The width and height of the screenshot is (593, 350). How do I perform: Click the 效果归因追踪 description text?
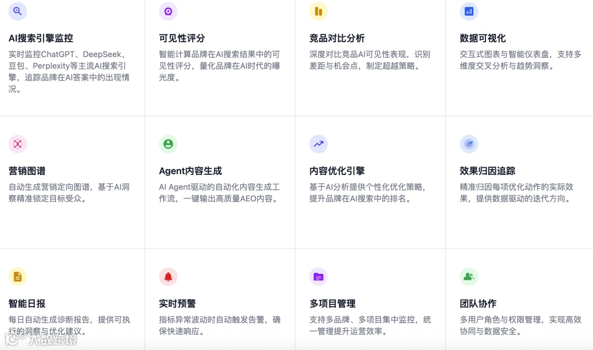click(x=517, y=193)
